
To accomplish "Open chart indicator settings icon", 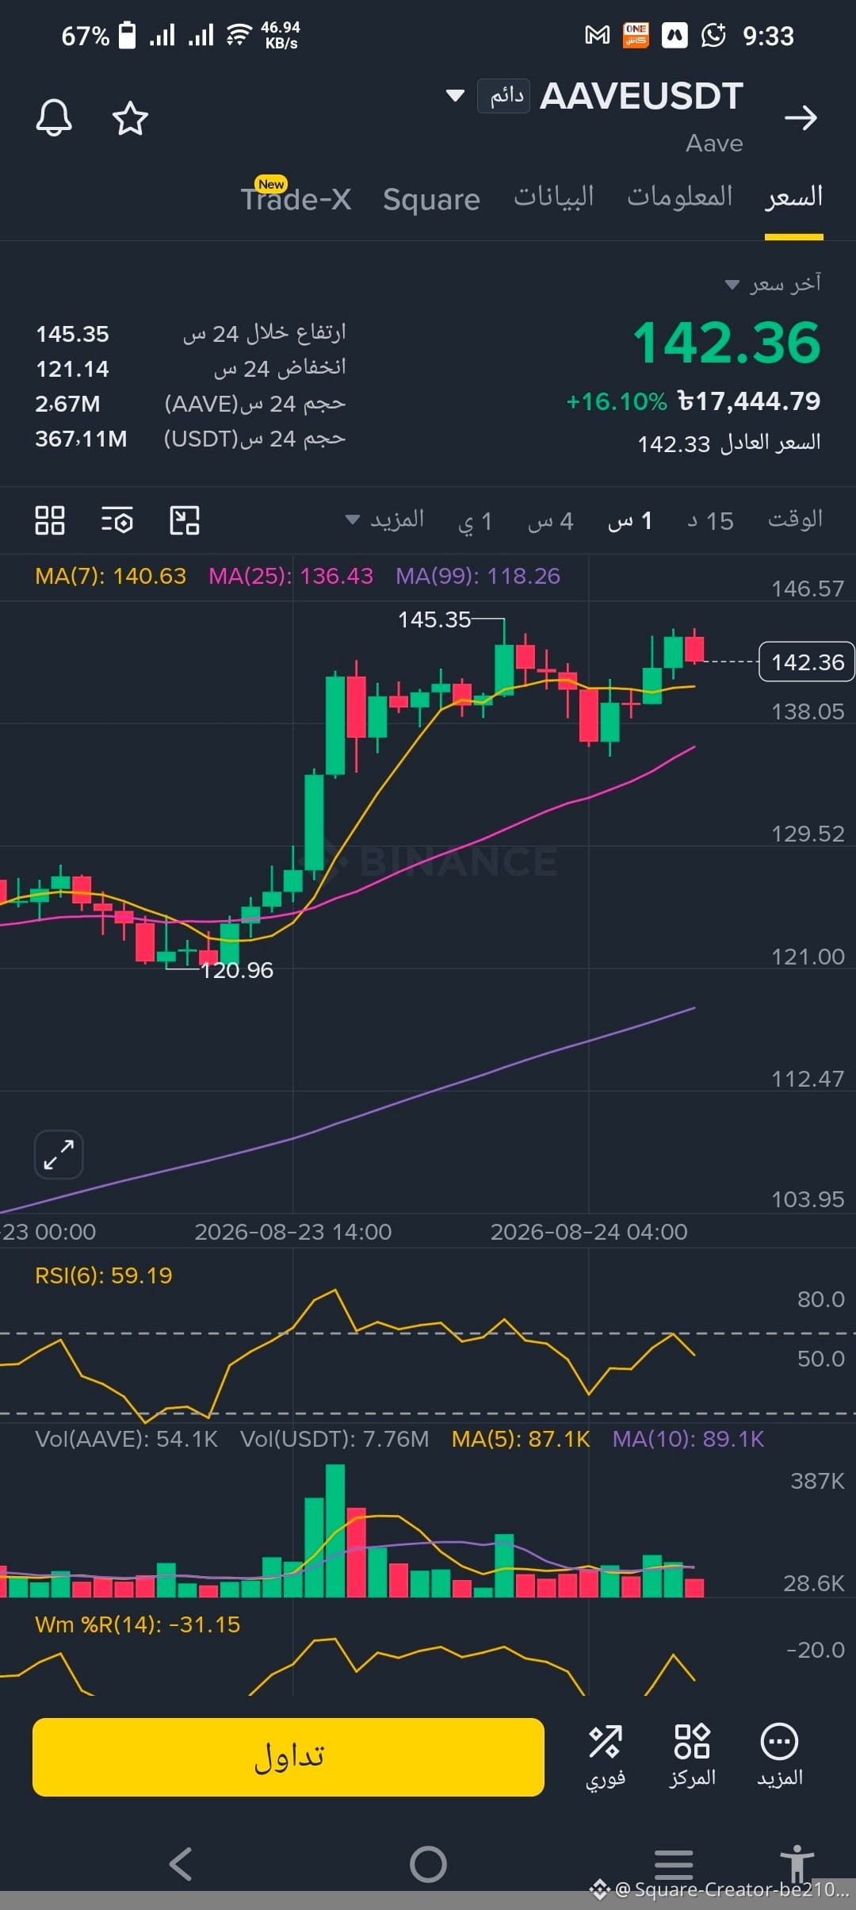I will coord(117,520).
